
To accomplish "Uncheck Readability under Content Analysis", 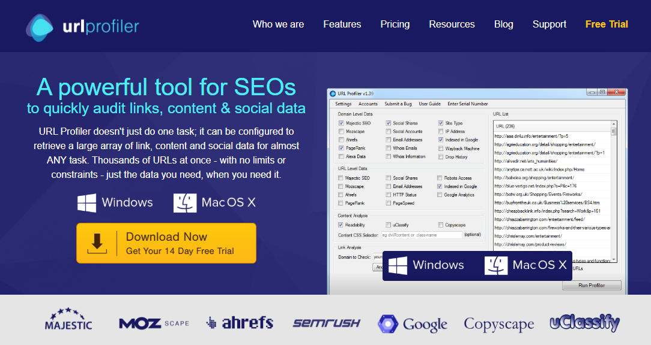I will point(341,224).
